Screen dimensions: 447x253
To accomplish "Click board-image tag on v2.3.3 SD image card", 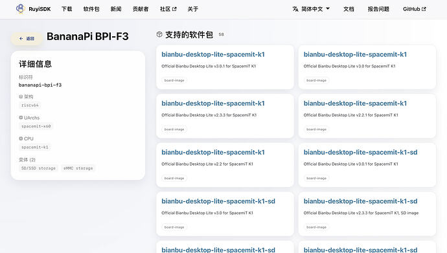I will (316, 227).
